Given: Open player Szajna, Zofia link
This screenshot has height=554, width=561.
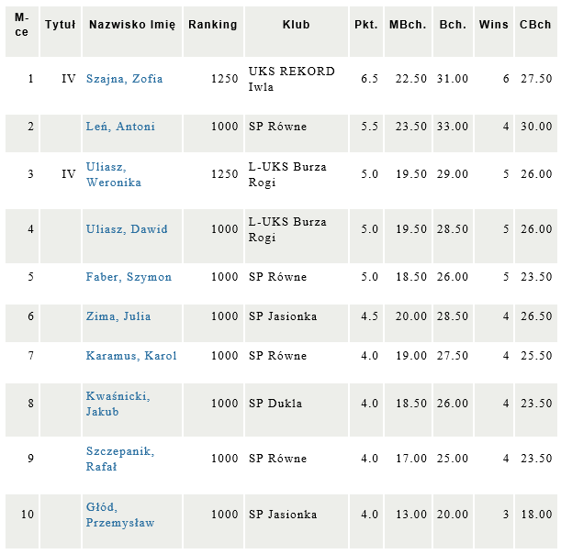Looking at the screenshot, I should point(124,79).
